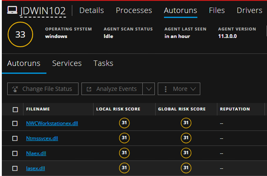Click the computer host icon beside JDWIN102
267x176 pixels.
12,10
